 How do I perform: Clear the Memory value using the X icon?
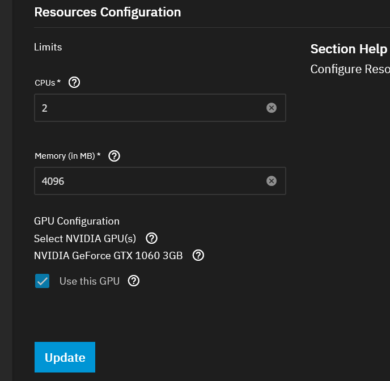(272, 181)
